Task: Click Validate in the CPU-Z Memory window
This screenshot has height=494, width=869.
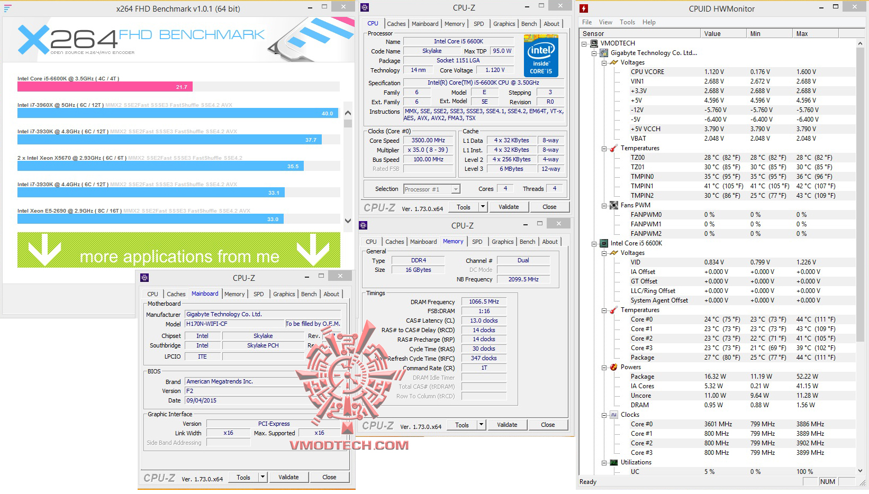Action: click(507, 425)
